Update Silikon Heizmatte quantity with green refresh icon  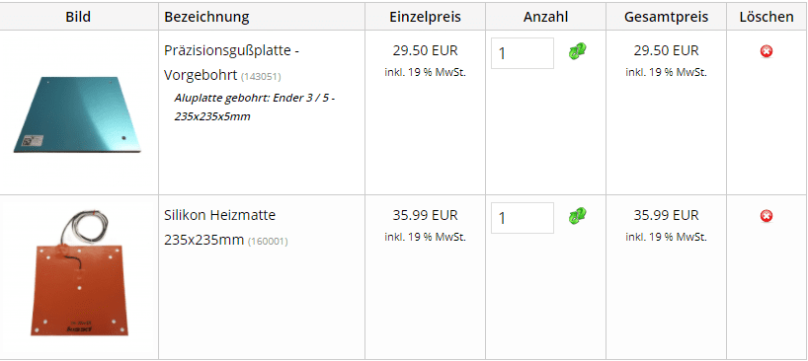pos(578,216)
